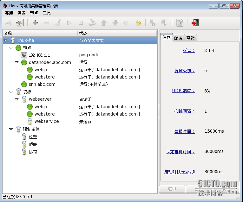Select webip under webserver group
The width and height of the screenshot is (243, 202).
click(80, 107)
